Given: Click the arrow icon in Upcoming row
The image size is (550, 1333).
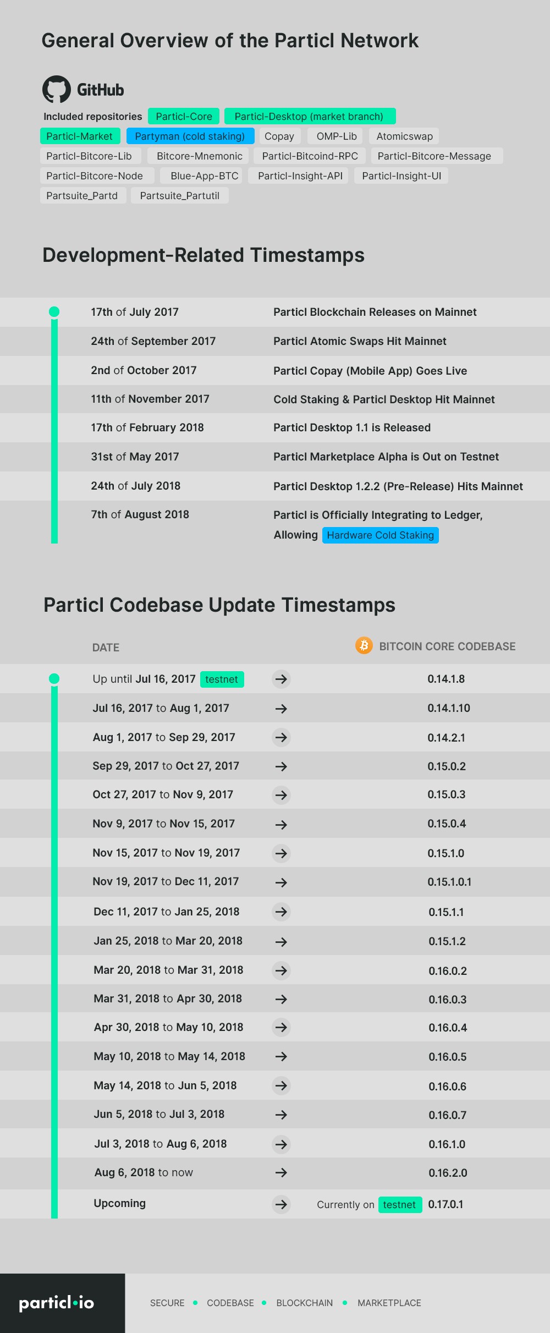Looking at the screenshot, I should [x=281, y=1204].
